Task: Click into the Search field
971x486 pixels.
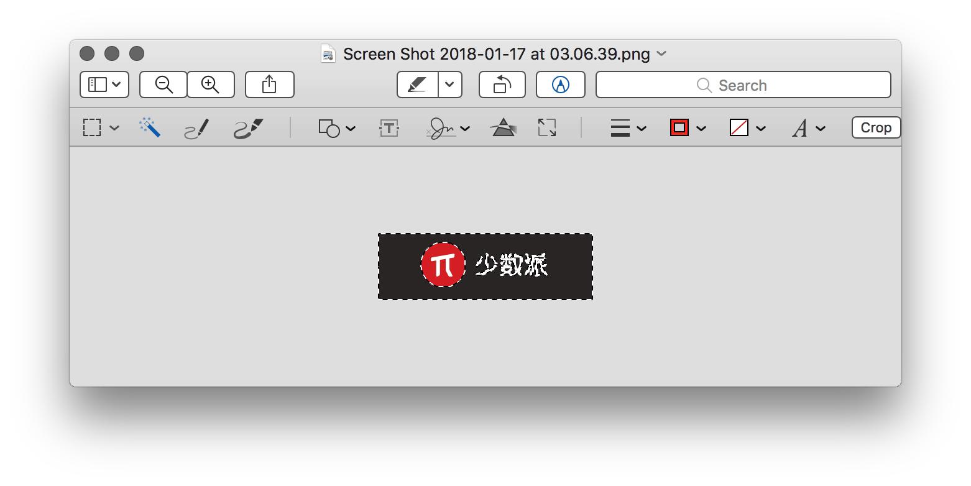Action: (x=743, y=85)
